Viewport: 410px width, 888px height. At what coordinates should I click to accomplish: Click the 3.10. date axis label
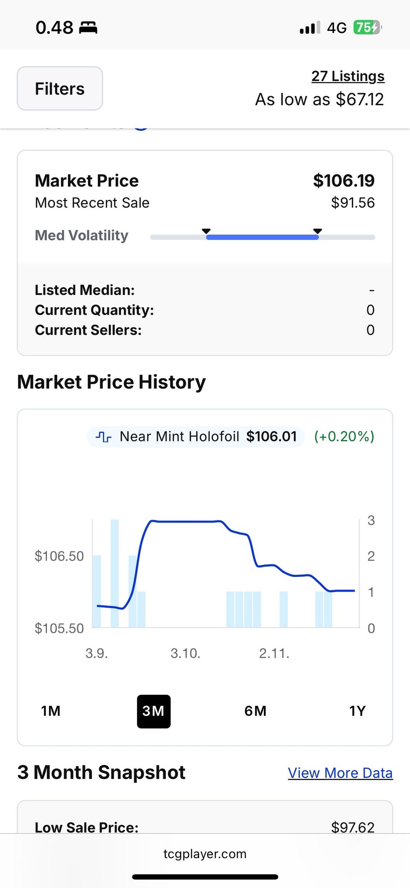pyautogui.click(x=185, y=653)
